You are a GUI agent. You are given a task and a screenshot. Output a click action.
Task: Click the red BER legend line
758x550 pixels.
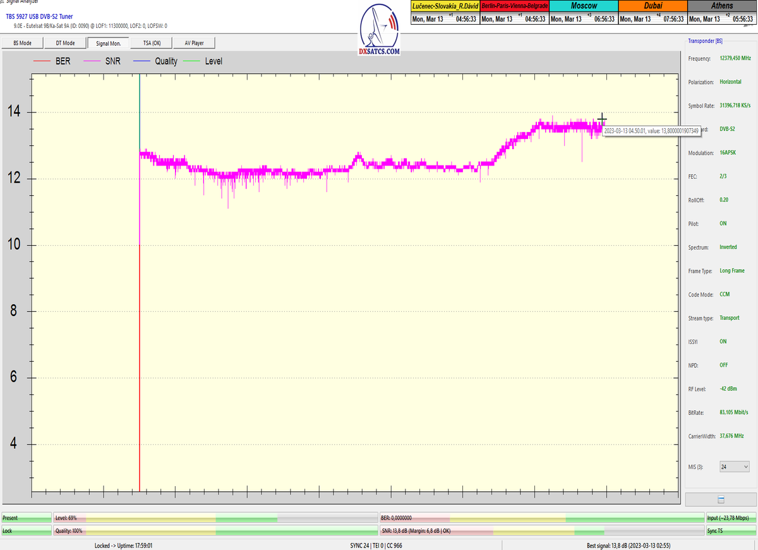coord(41,61)
